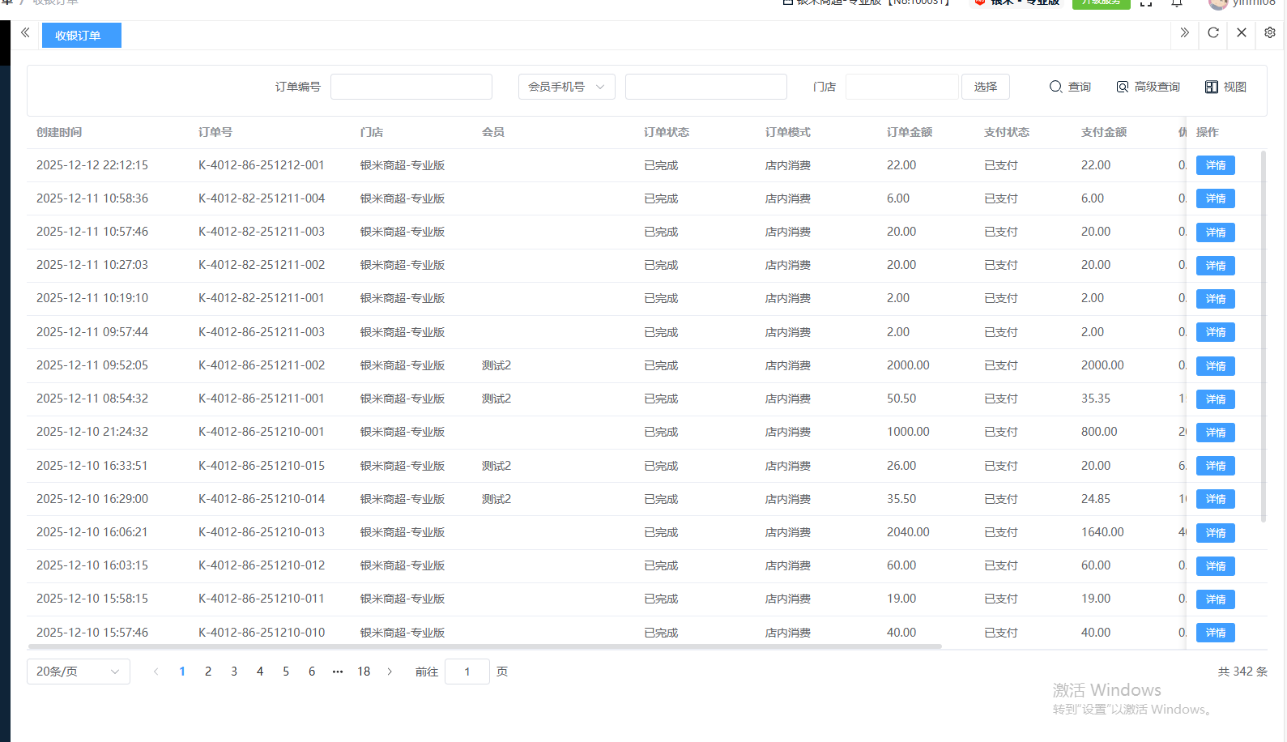Go to next page with right arrow
Screen dimensions: 1287x742
pos(390,672)
